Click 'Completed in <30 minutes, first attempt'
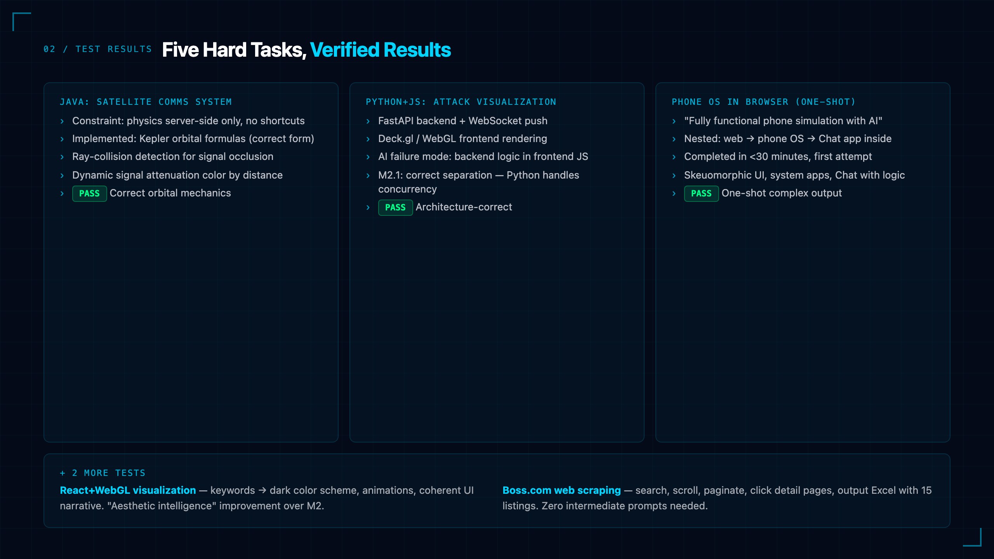 click(x=778, y=156)
